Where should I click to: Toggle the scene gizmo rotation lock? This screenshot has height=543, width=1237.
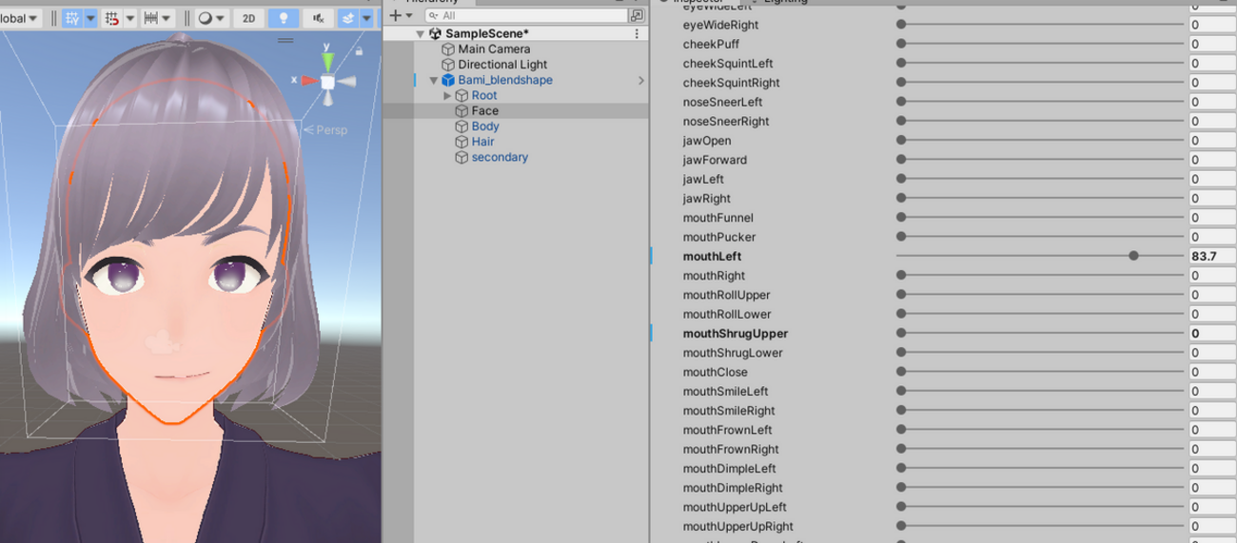(x=359, y=51)
